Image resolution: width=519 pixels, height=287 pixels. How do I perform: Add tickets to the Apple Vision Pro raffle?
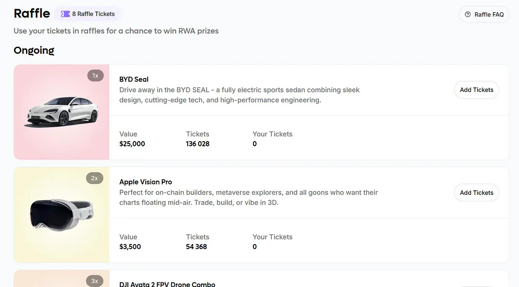click(x=476, y=193)
